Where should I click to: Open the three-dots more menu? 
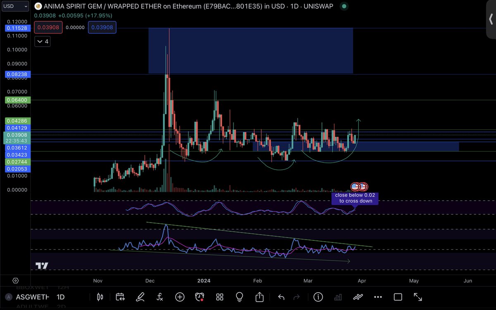(x=378, y=297)
